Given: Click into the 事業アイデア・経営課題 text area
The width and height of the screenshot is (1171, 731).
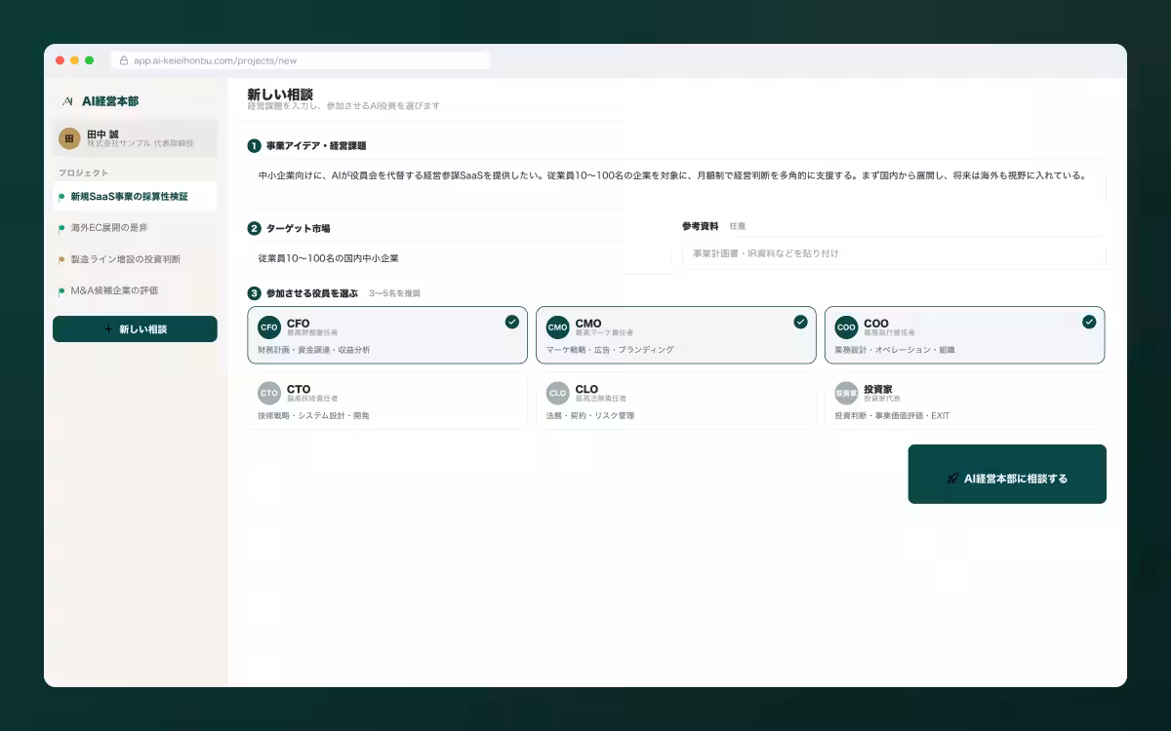Looking at the screenshot, I should (676, 183).
